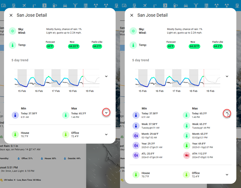Click 'Office 72.4°F' in the expanded dialog
The width and height of the screenshot is (241, 188).
(x=196, y=175)
